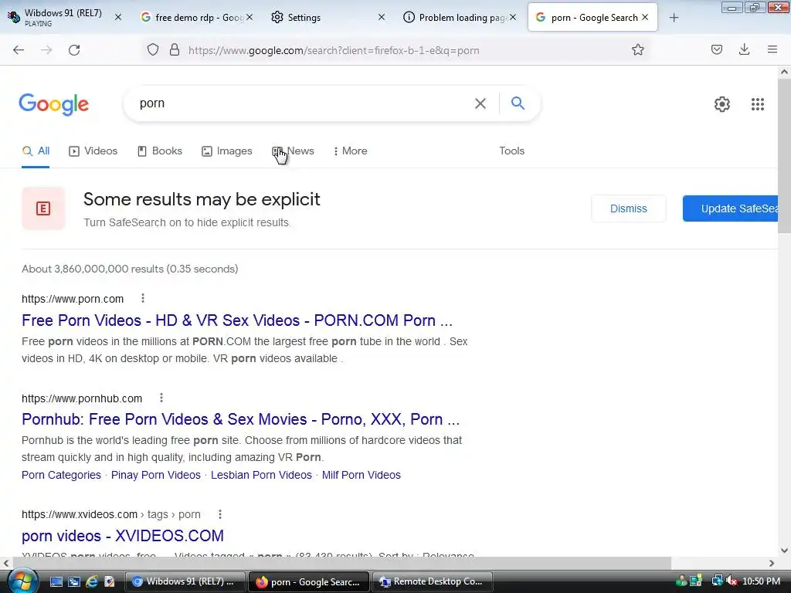Bookmark this page with the star icon

coord(637,50)
